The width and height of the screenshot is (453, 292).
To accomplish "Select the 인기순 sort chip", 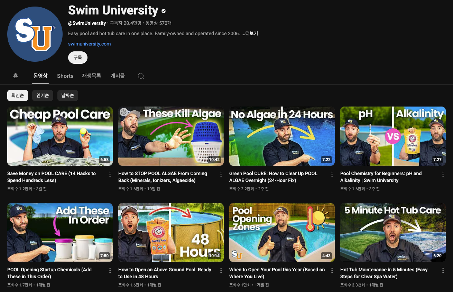I will point(43,95).
